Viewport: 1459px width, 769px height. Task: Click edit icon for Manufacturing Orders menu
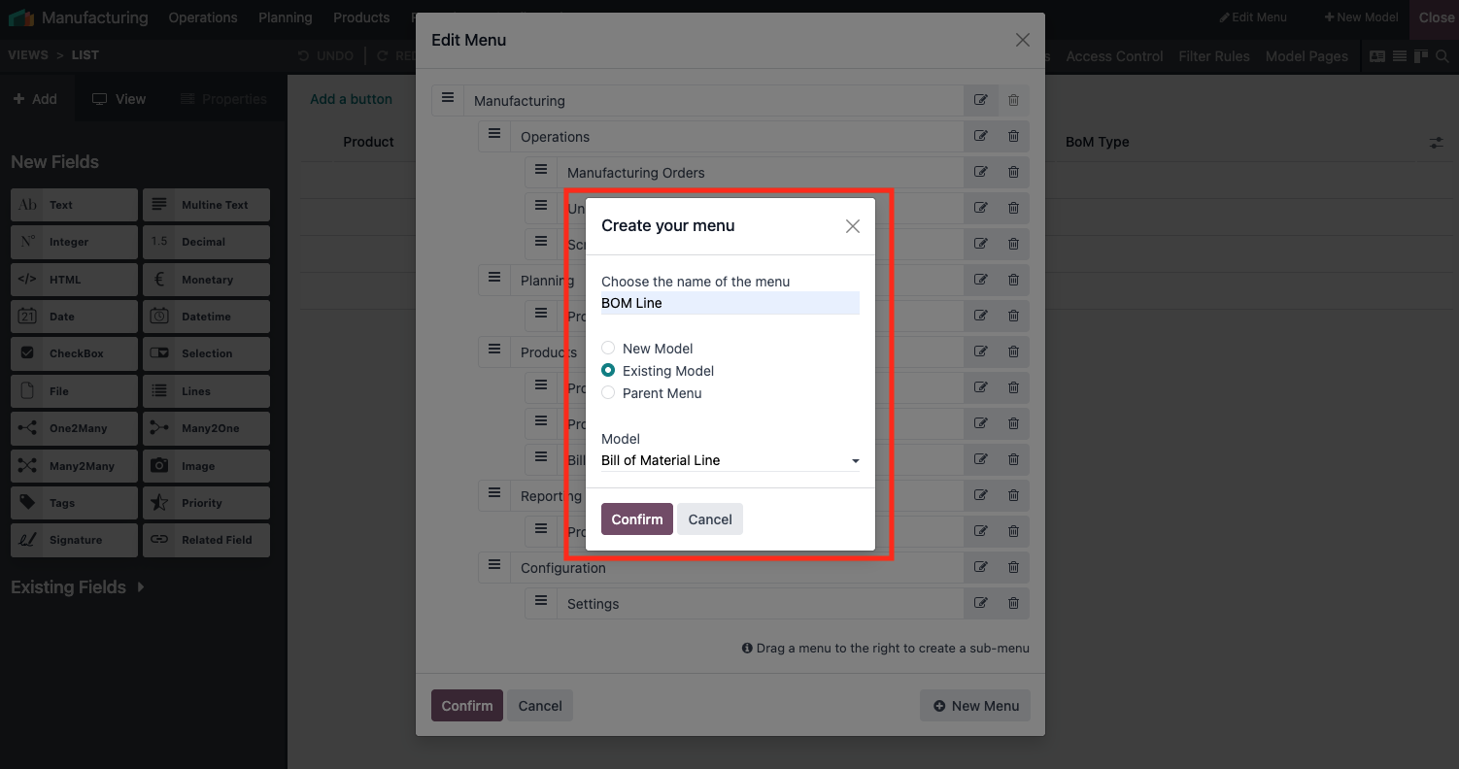pyautogui.click(x=981, y=172)
